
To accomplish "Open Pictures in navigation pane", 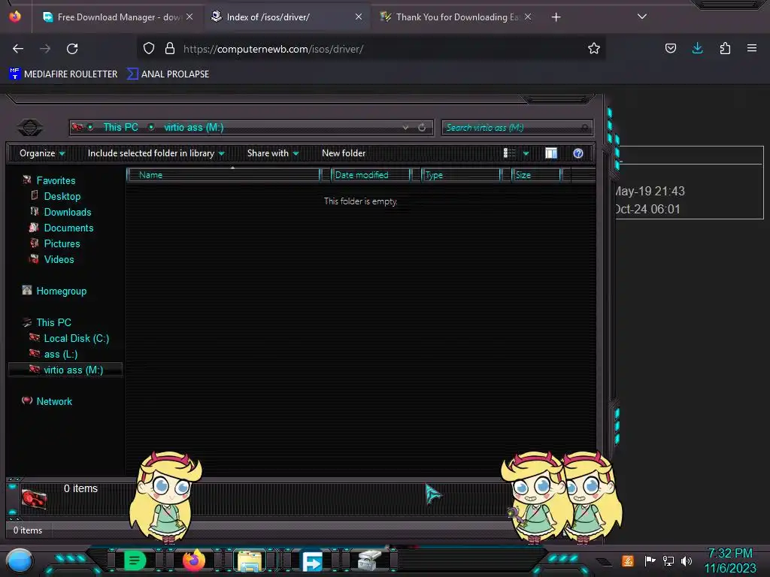I will [62, 243].
